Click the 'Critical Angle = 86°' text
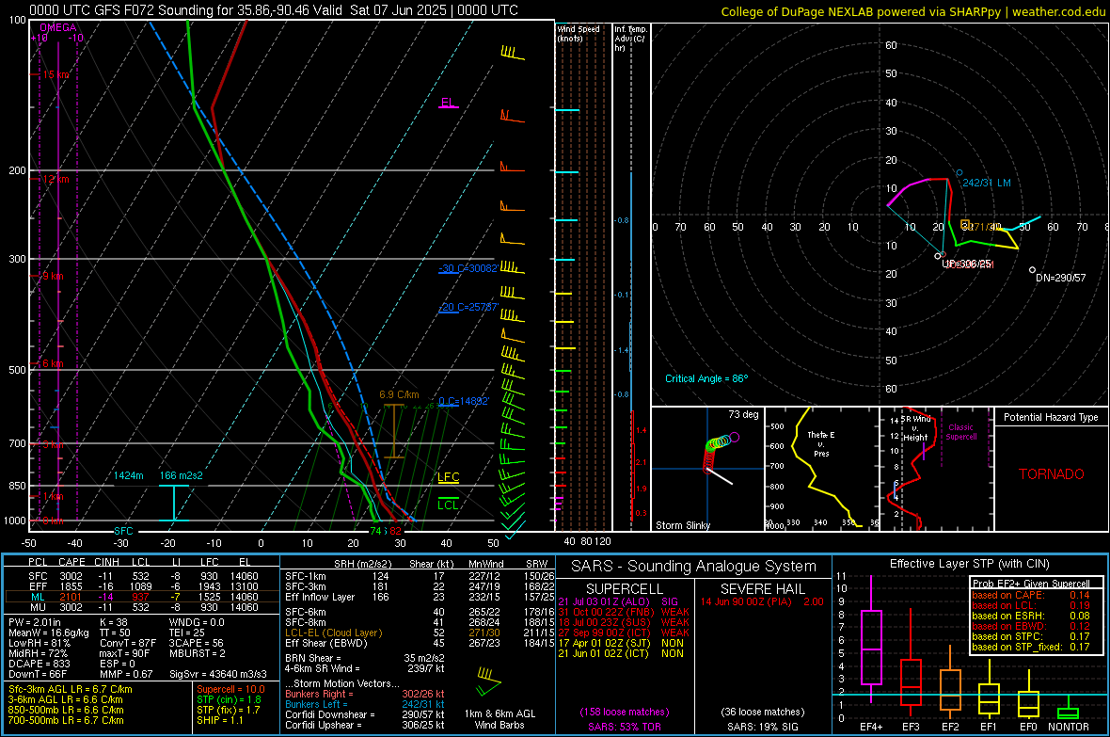 [706, 378]
